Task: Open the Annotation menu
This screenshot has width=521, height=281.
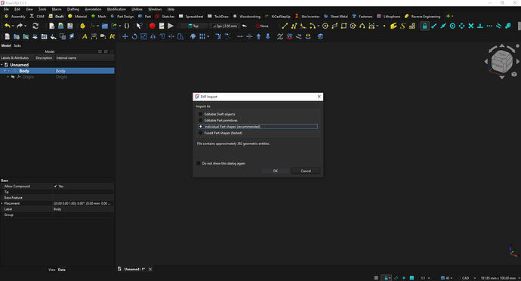Action: point(93,9)
